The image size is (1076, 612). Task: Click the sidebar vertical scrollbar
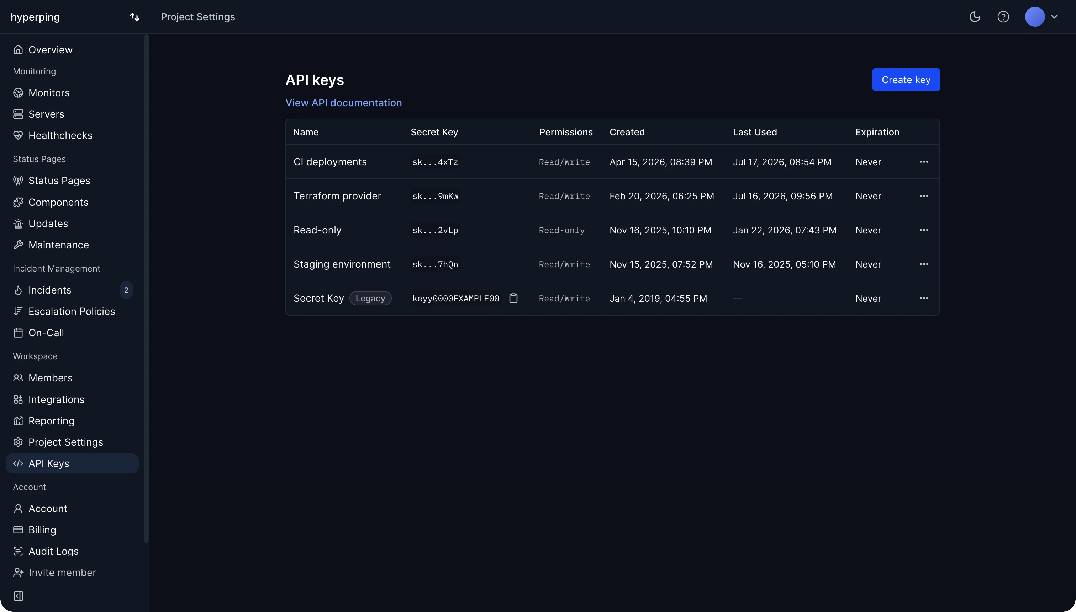click(x=146, y=289)
